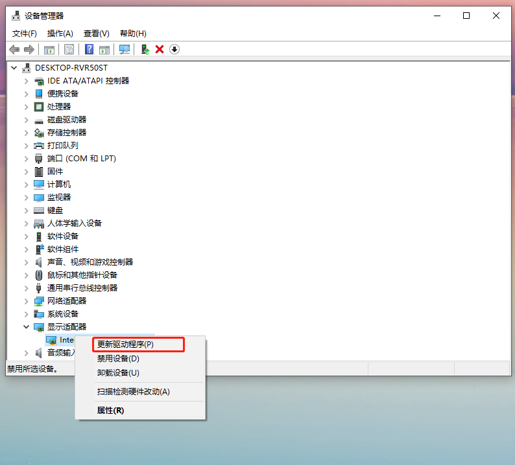Image resolution: width=515 pixels, height=465 pixels.
Task: Collapse the 显示适配器 category arrow
Action: coord(27,327)
